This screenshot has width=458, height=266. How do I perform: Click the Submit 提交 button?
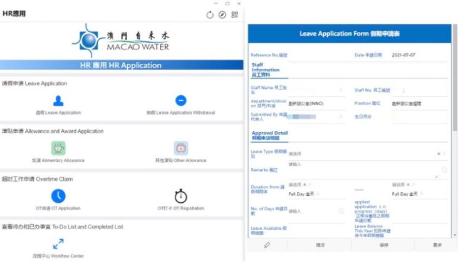321,245
